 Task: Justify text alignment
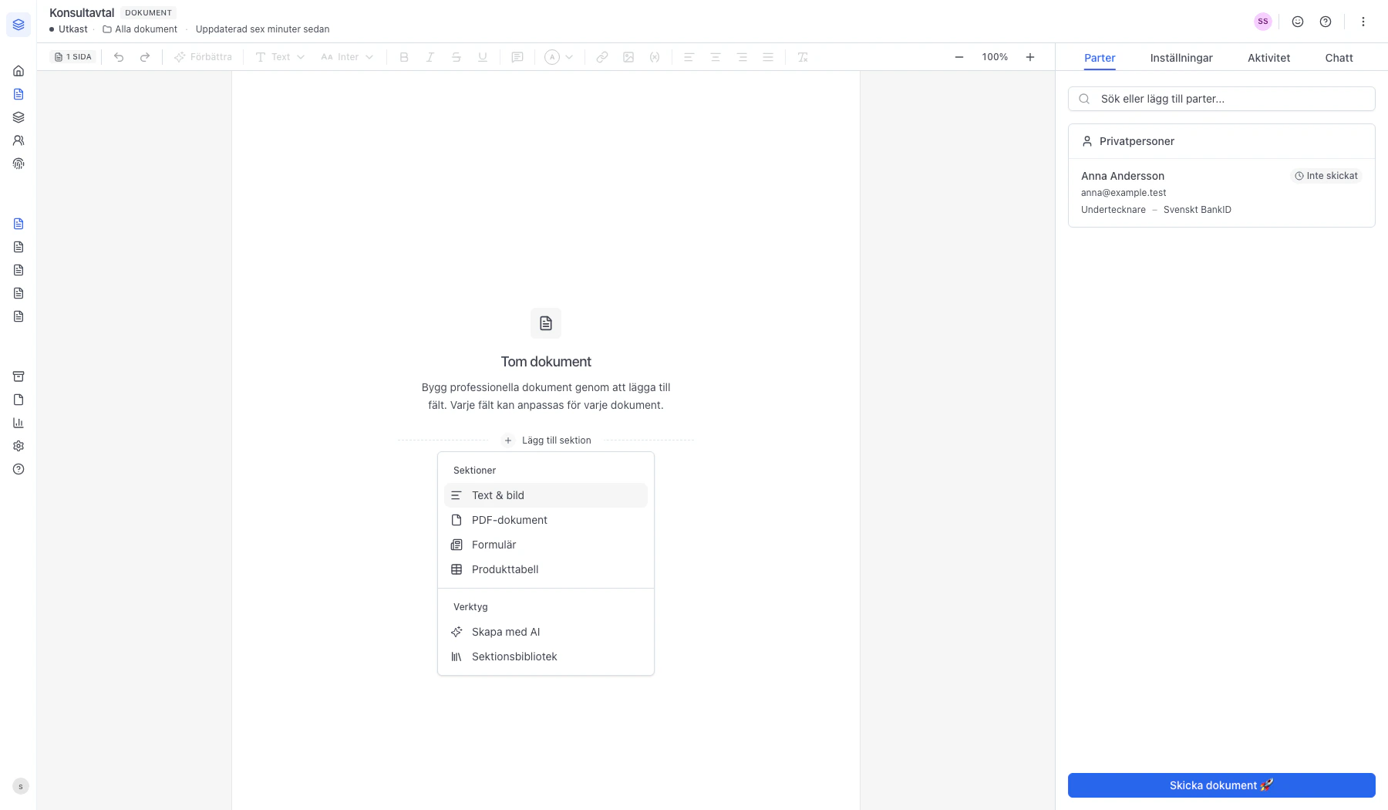pyautogui.click(x=768, y=57)
